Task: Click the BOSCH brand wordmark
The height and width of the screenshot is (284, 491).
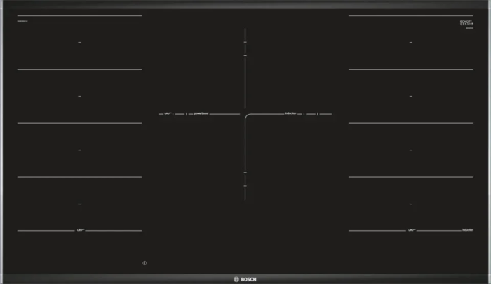Action: point(248,279)
